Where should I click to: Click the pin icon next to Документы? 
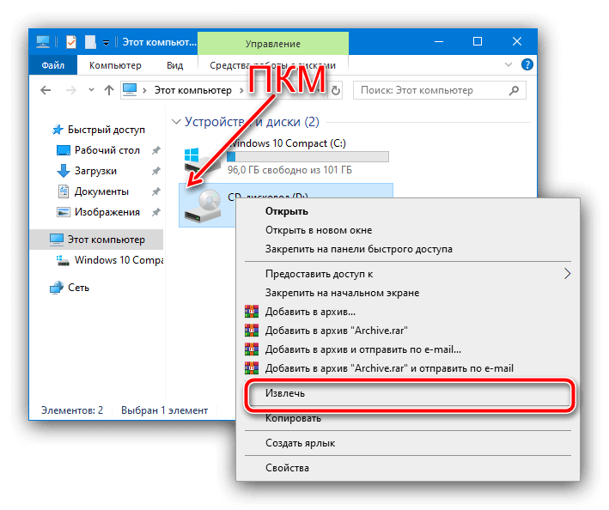[x=156, y=191]
